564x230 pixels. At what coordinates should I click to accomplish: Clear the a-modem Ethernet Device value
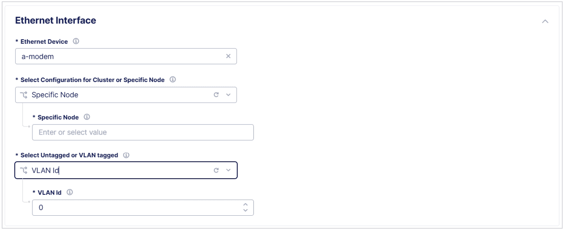228,57
